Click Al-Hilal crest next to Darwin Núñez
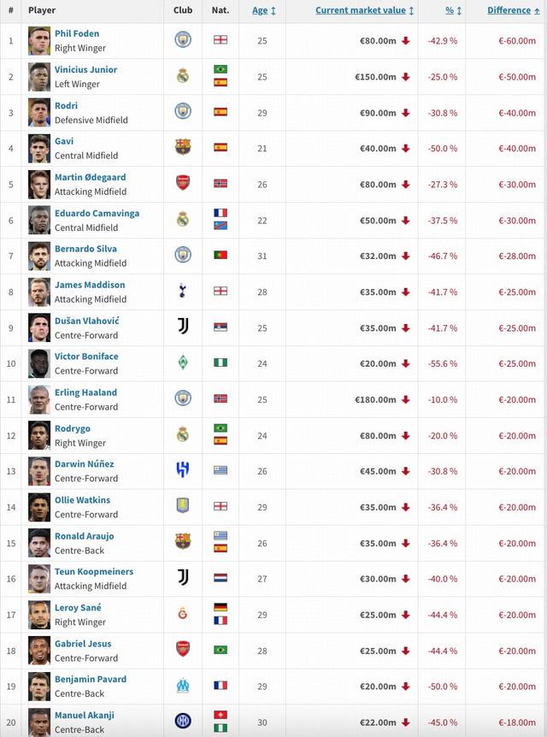This screenshot has width=547, height=737. click(183, 471)
